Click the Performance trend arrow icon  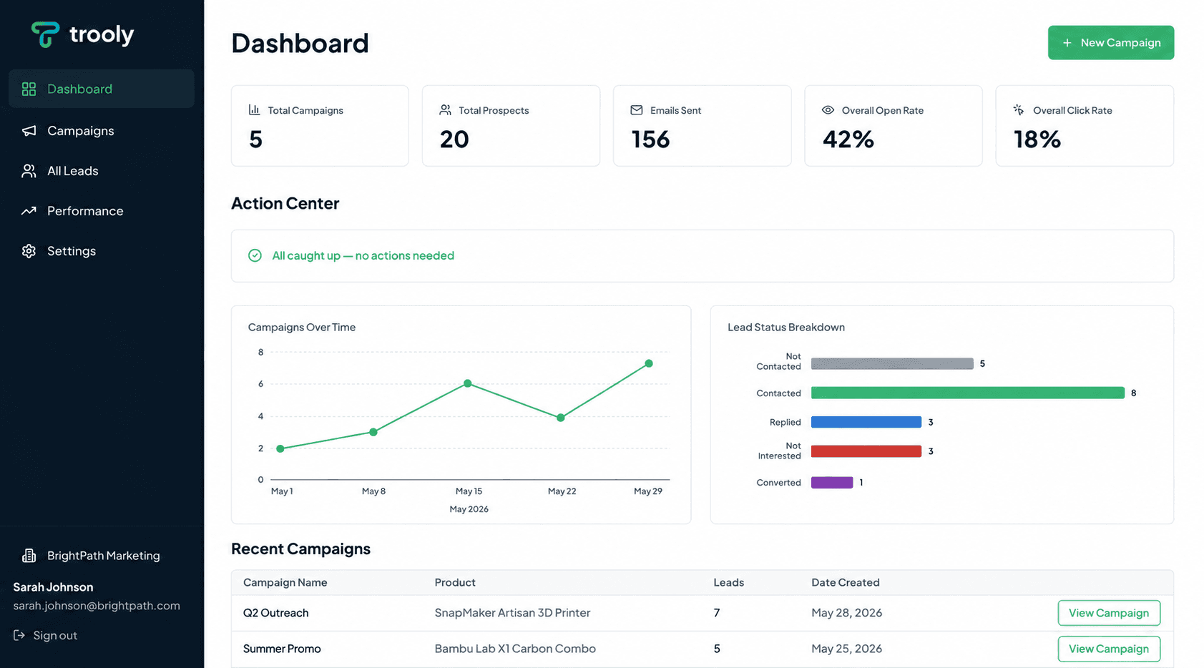pos(29,211)
